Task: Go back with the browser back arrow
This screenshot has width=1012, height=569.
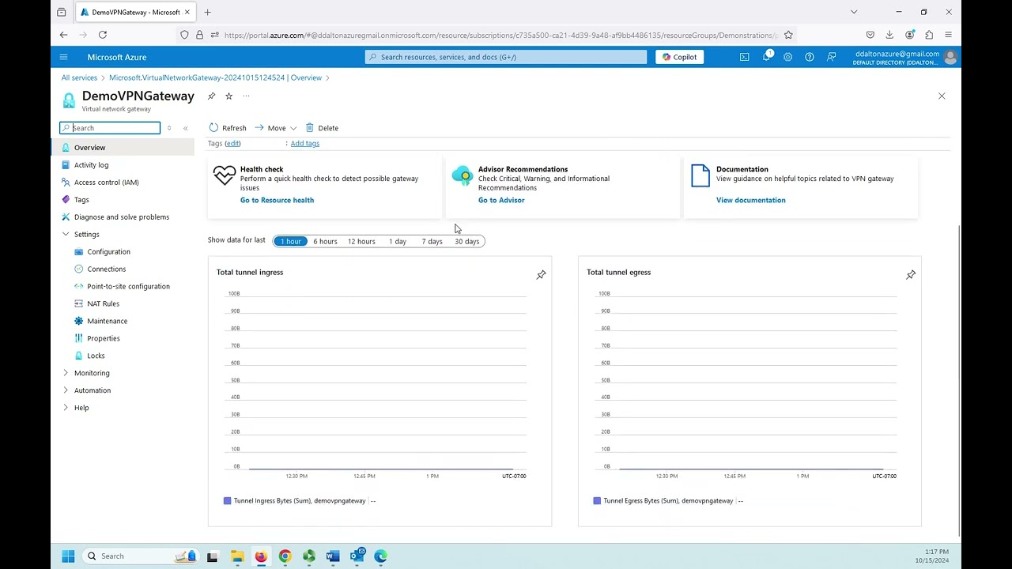Action: [x=63, y=35]
